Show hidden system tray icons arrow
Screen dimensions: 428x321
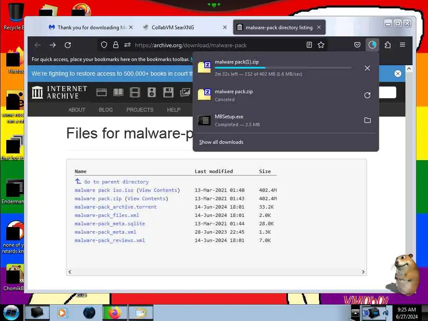coord(355,313)
